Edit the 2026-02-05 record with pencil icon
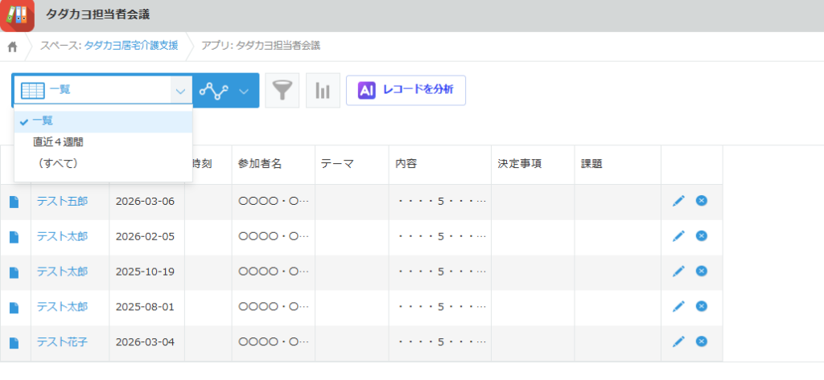This screenshot has height=380, width=824. tap(678, 236)
